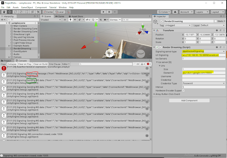Toggle info messages count filter

(136, 64)
